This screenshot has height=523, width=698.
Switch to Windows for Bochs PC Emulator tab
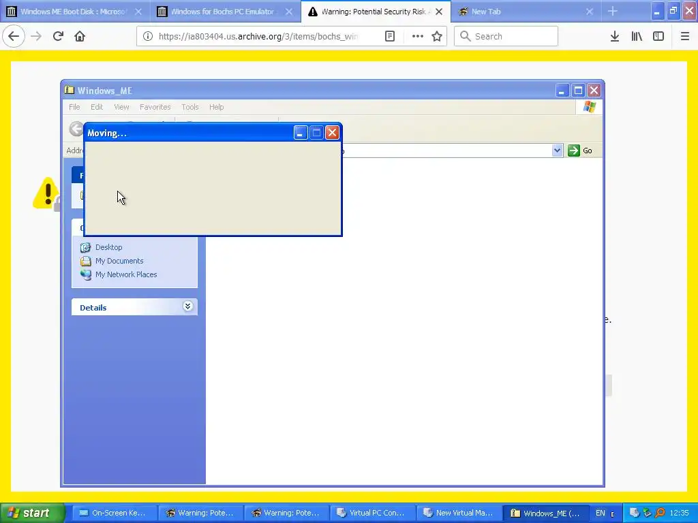pyautogui.click(x=226, y=11)
